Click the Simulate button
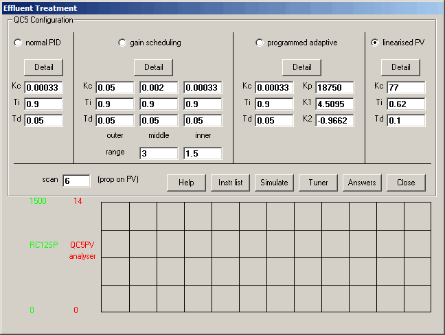The height and width of the screenshot is (335, 445). coord(274,183)
